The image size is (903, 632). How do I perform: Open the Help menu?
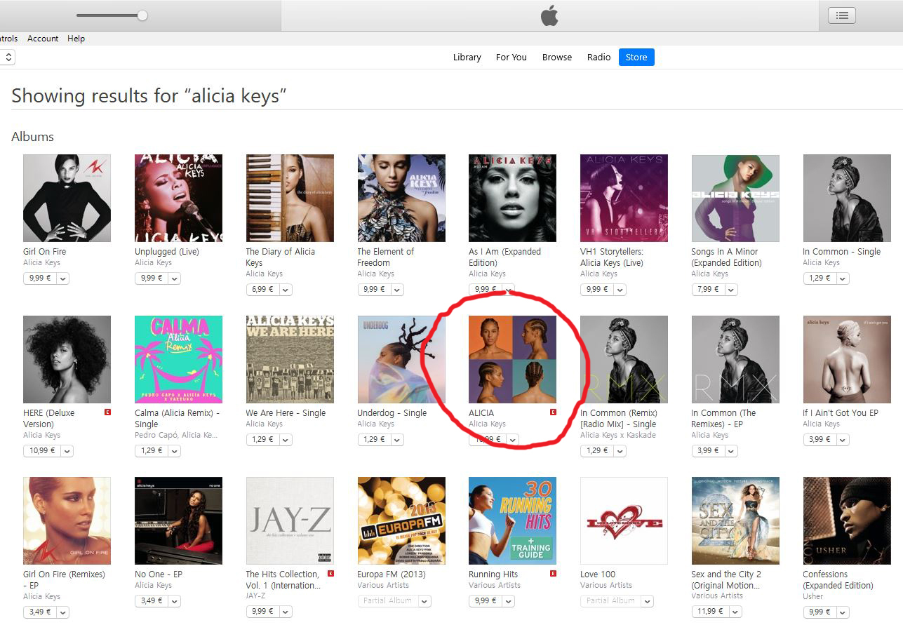[76, 39]
